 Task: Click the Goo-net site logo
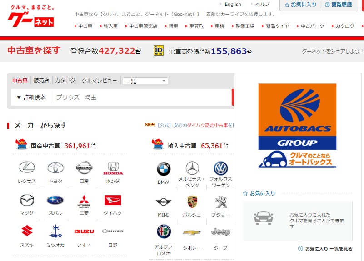pos(31,16)
